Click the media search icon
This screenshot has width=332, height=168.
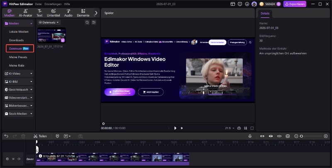click(87, 22)
